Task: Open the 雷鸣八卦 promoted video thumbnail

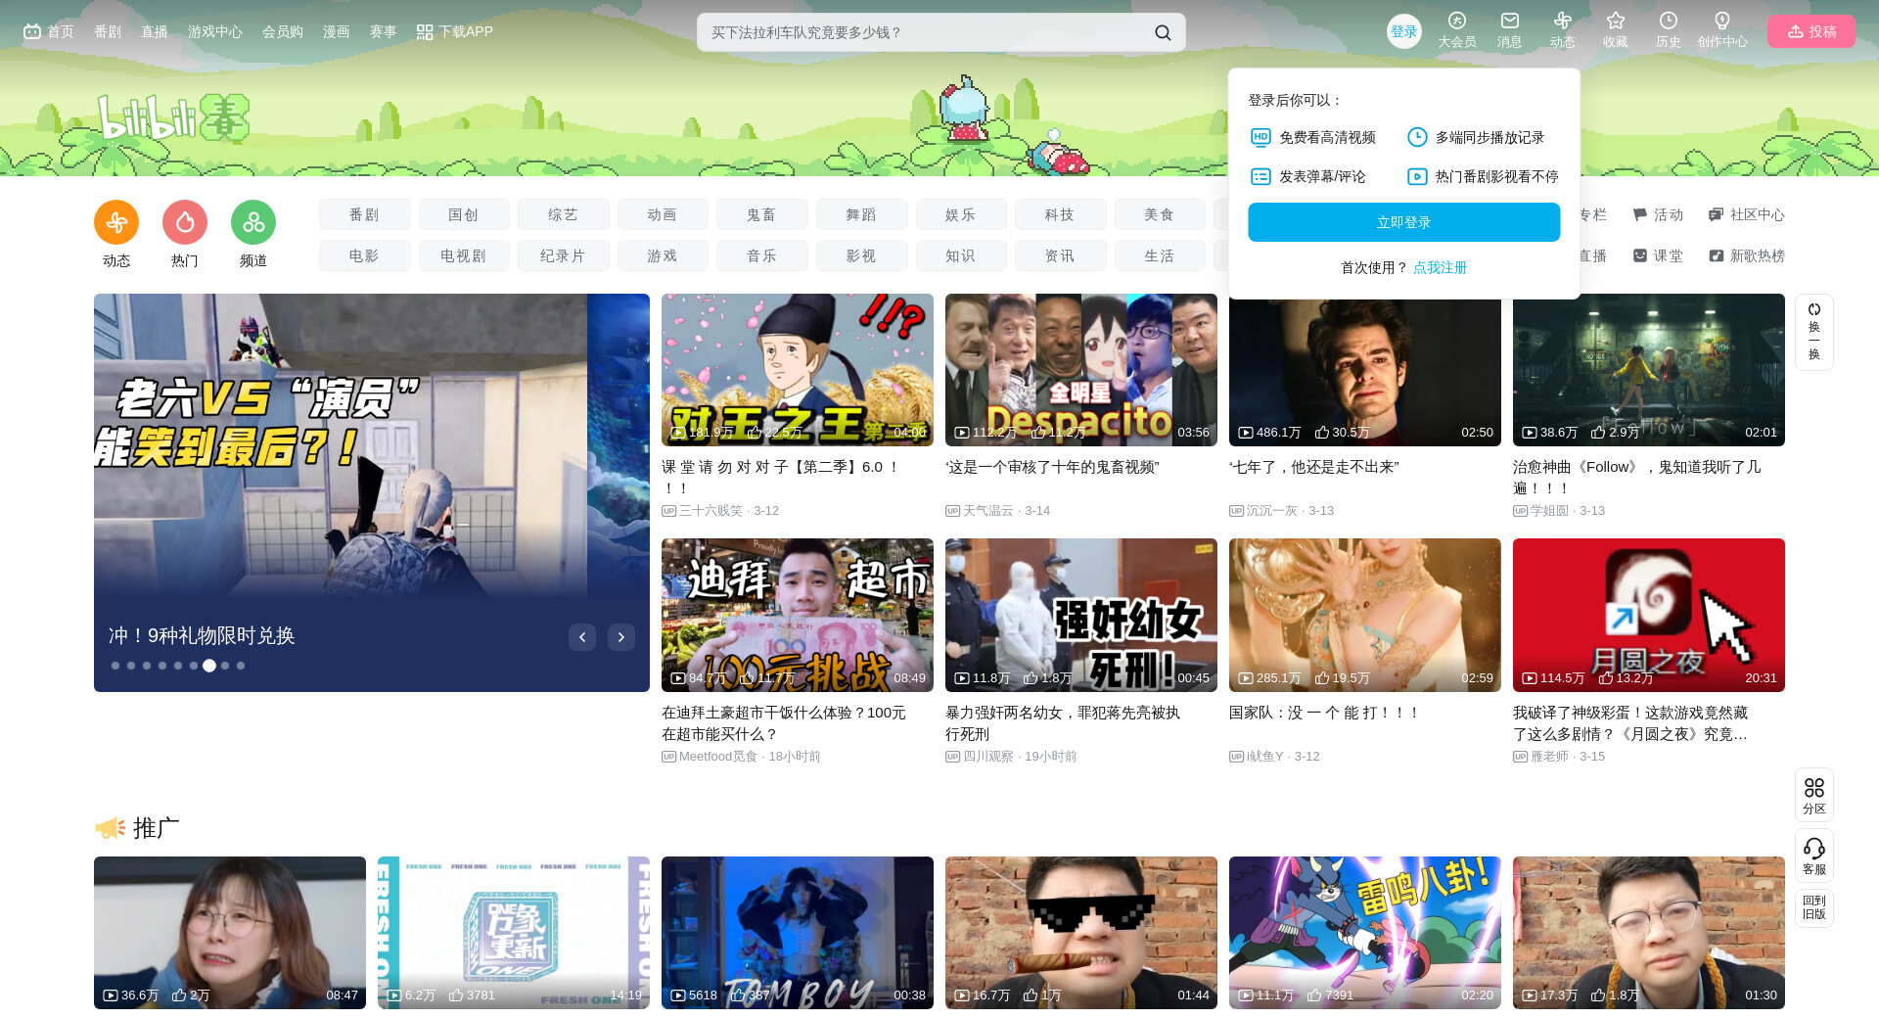Action: coord(1365,933)
